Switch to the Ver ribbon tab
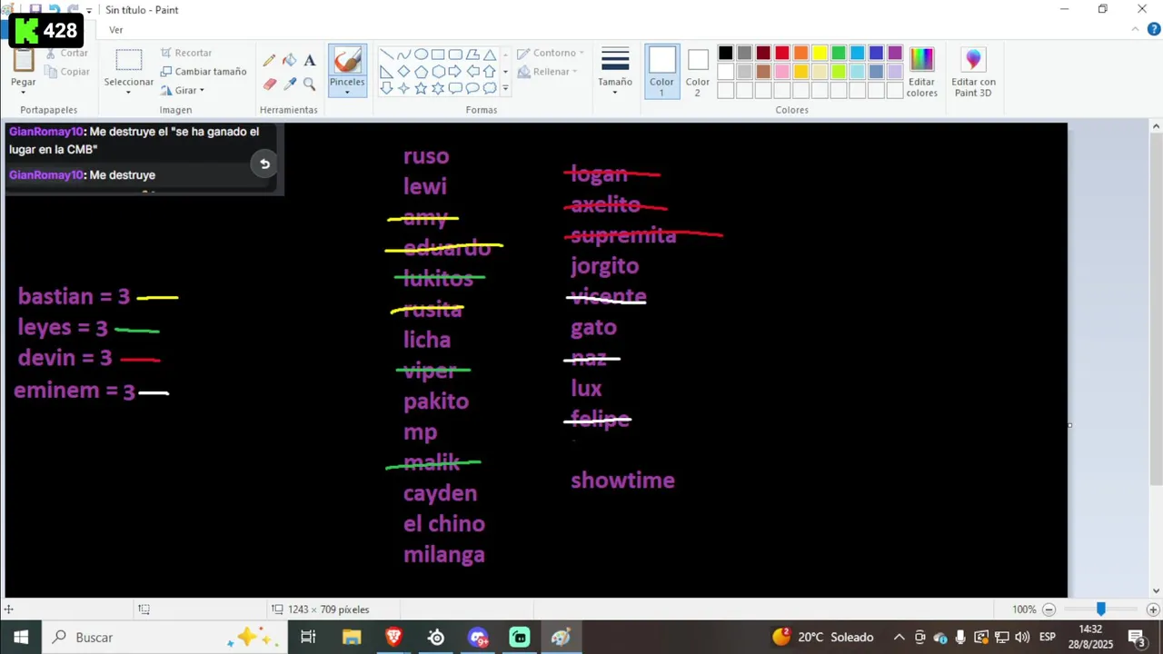Image resolution: width=1163 pixels, height=654 pixels. click(116, 30)
